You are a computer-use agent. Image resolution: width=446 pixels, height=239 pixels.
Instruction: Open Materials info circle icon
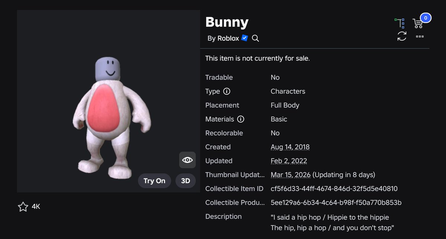240,119
